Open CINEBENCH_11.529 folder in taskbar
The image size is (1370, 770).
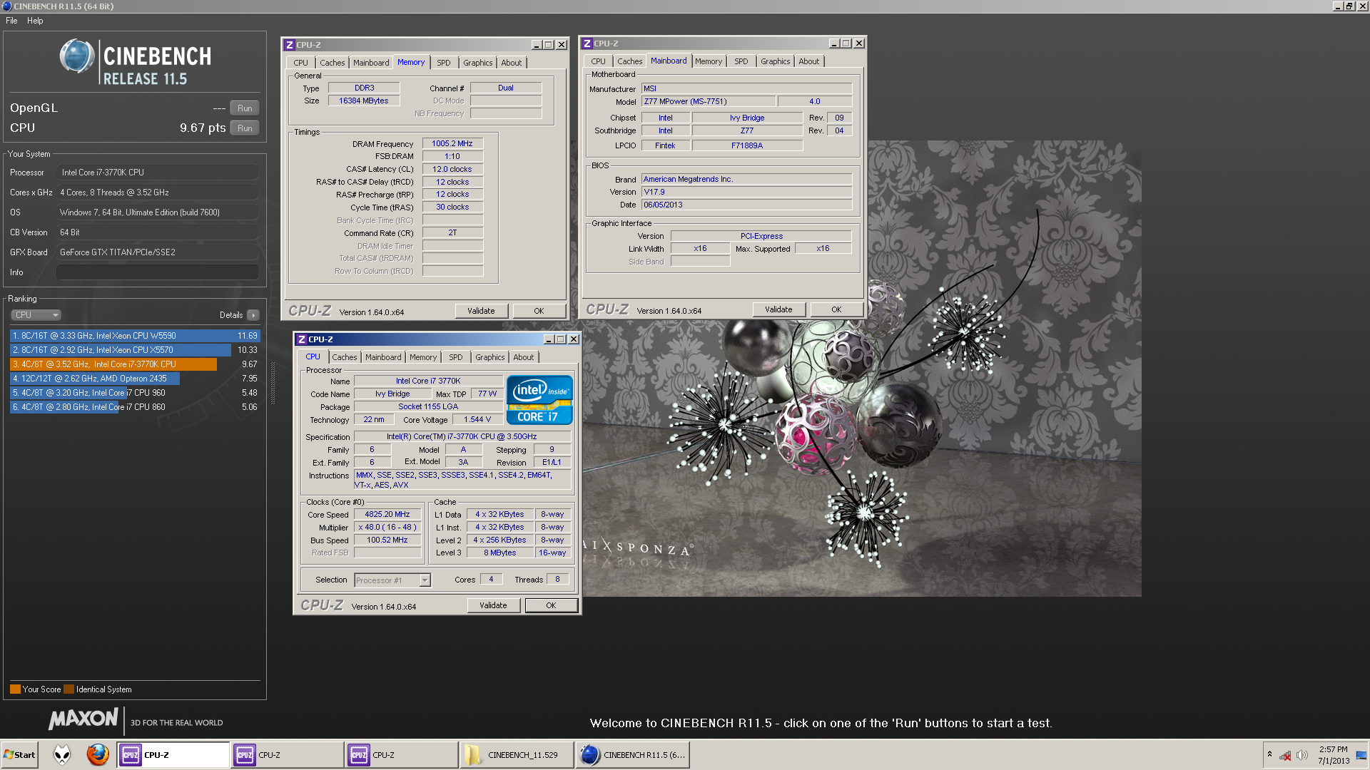coord(517,755)
